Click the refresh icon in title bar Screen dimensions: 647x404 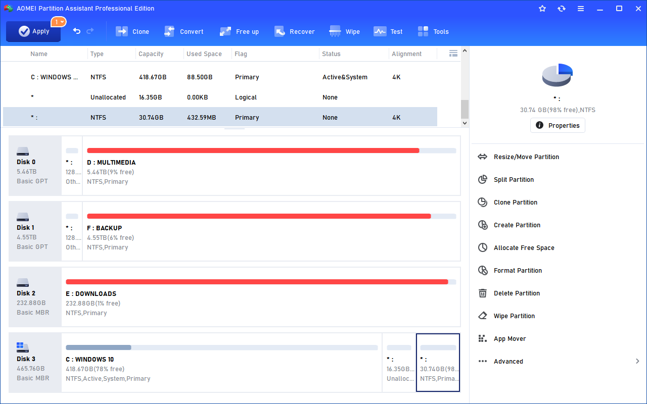click(x=562, y=9)
